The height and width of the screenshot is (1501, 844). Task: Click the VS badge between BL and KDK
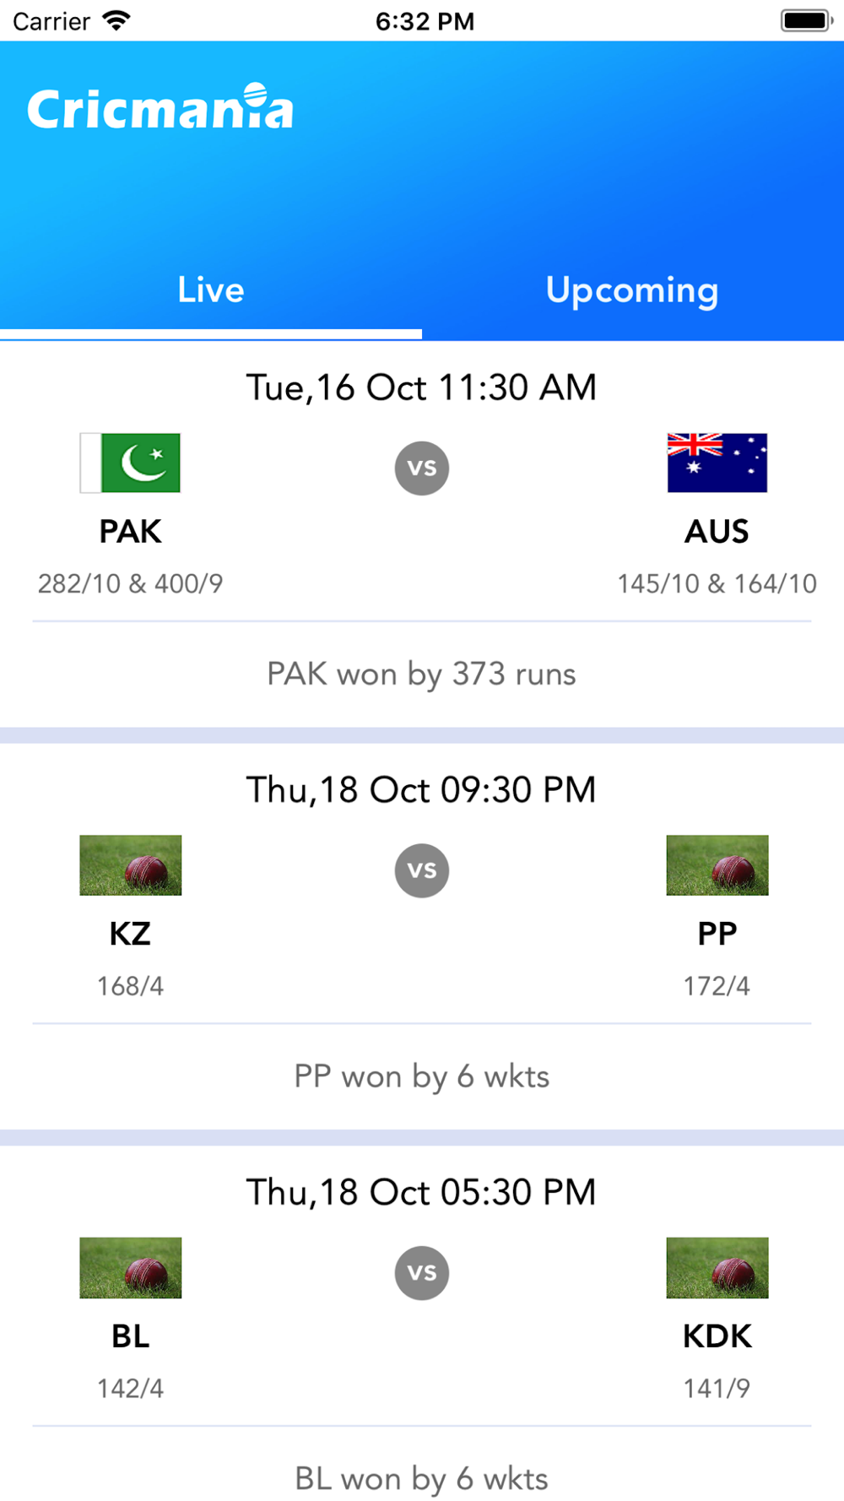click(x=422, y=1273)
